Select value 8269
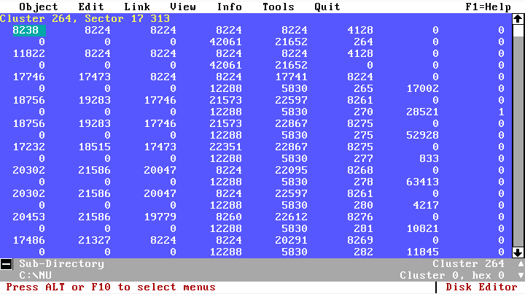This screenshot has width=525, height=294. 360,240
